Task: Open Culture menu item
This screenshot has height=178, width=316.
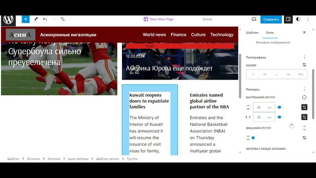Action: pyautogui.click(x=198, y=35)
